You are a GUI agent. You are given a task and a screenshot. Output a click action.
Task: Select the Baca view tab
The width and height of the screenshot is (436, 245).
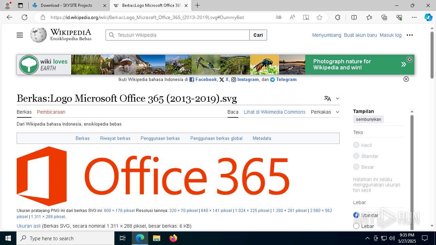pyautogui.click(x=233, y=112)
